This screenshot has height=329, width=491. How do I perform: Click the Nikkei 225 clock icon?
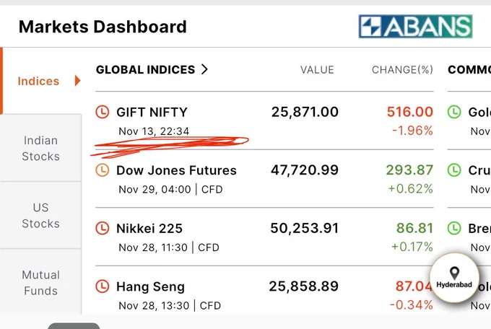point(102,228)
